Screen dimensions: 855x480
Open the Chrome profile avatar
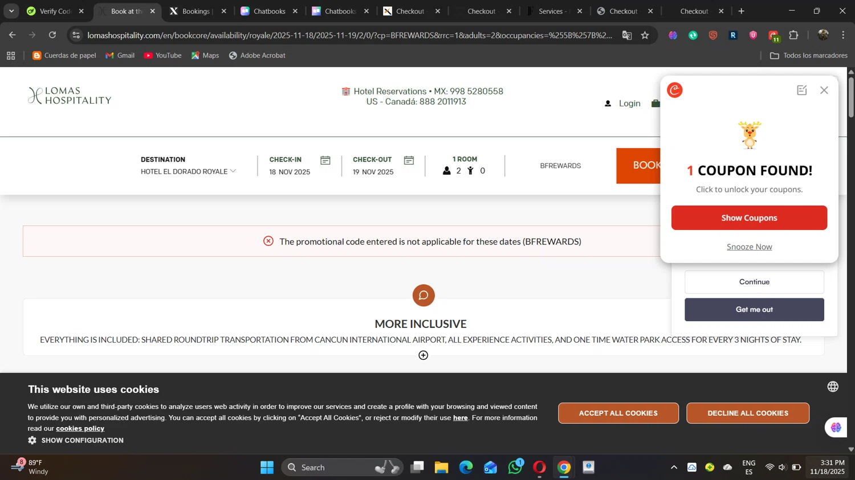(x=823, y=35)
